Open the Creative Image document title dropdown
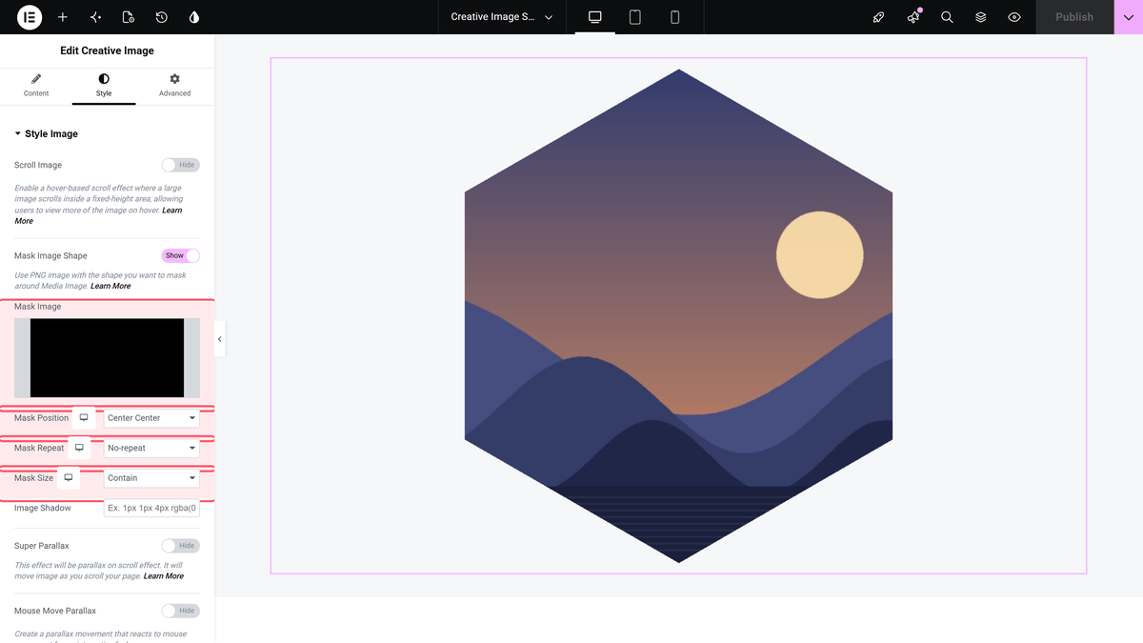Viewport: 1143px width, 643px height. point(502,17)
